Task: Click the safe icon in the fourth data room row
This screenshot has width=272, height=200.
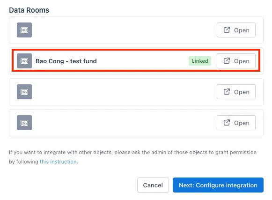Action: pos(24,123)
